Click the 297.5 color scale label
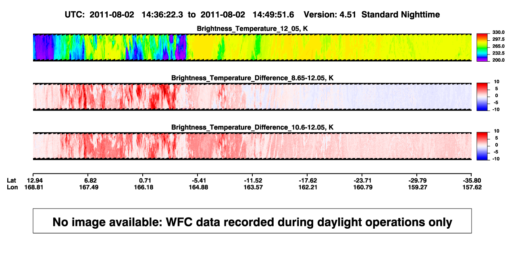 (499, 39)
